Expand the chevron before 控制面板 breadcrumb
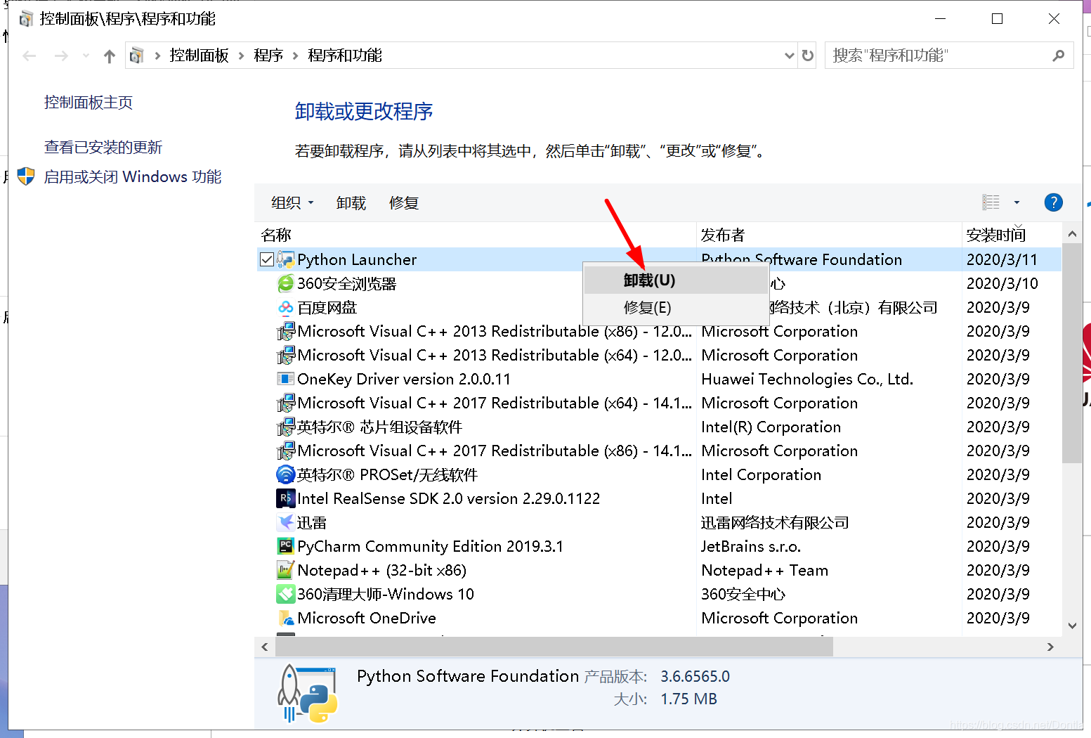Screen dimensions: 1091x738 coord(157,56)
